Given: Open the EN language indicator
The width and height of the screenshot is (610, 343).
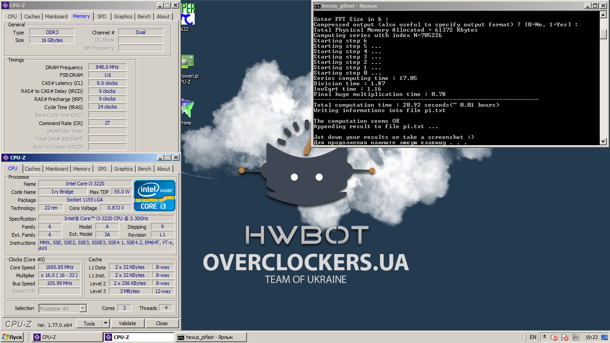Looking at the screenshot, I should (533, 337).
